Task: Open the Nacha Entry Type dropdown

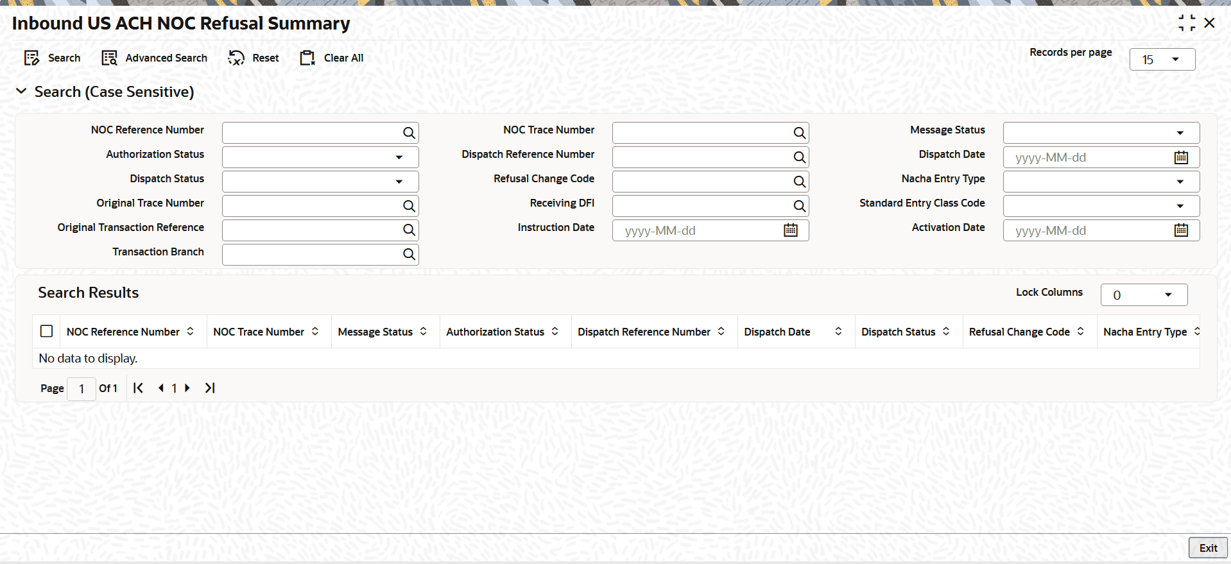Action: (x=1101, y=182)
